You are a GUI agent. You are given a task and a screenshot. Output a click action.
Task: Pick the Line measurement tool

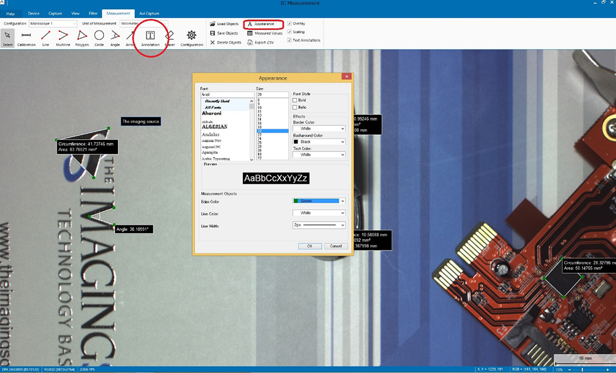click(46, 38)
